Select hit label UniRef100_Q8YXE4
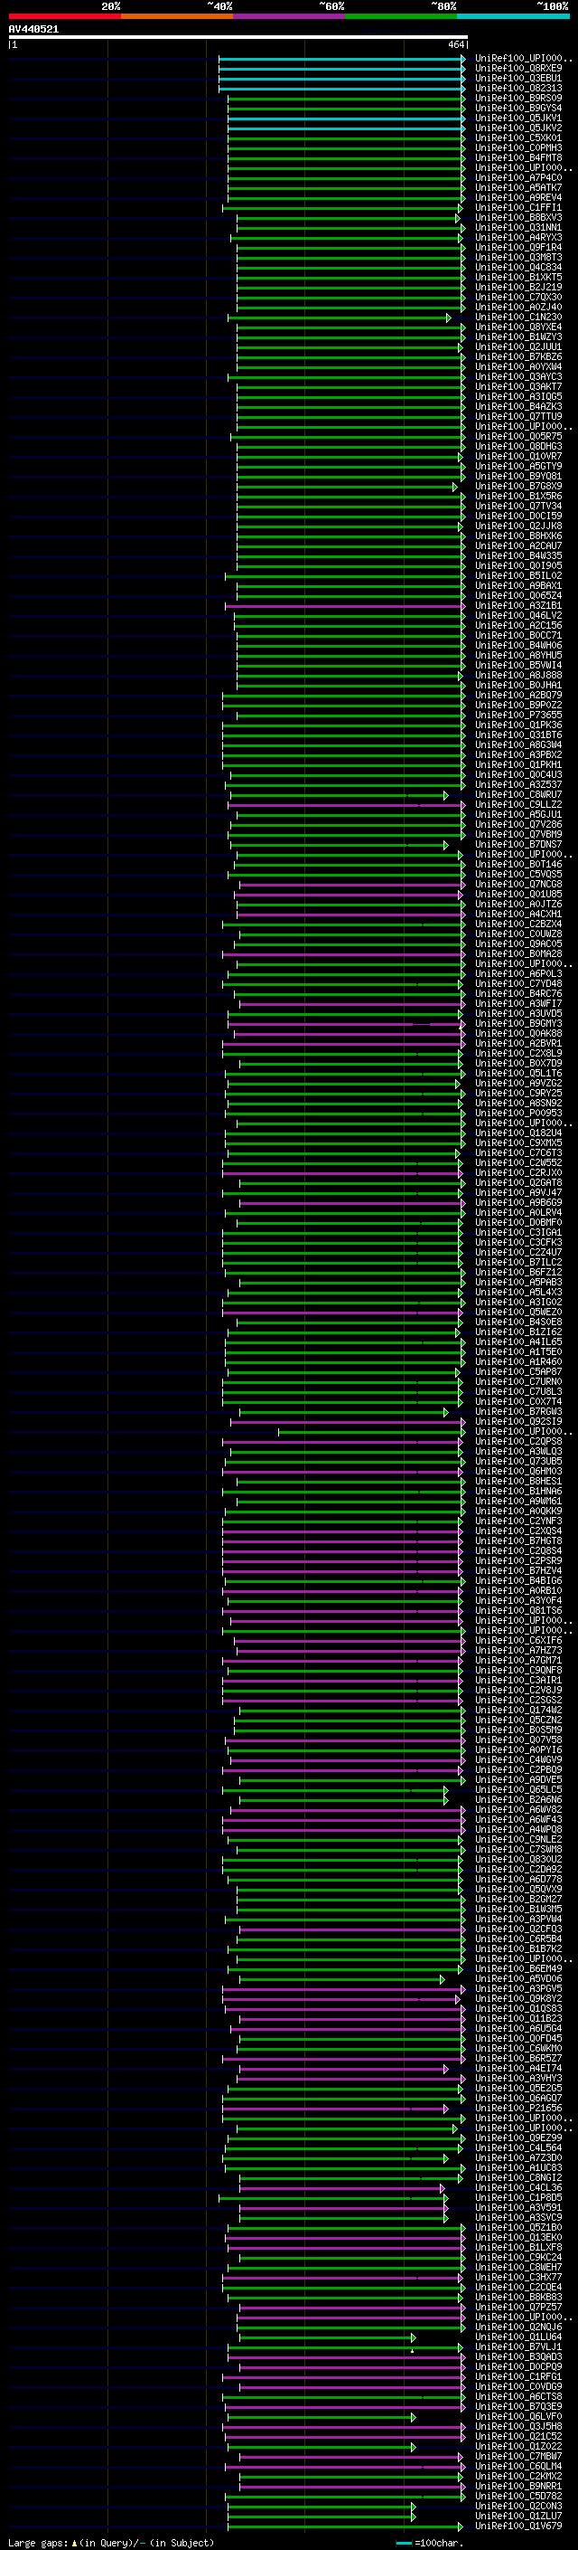Image resolution: width=578 pixels, height=2550 pixels. (517, 327)
